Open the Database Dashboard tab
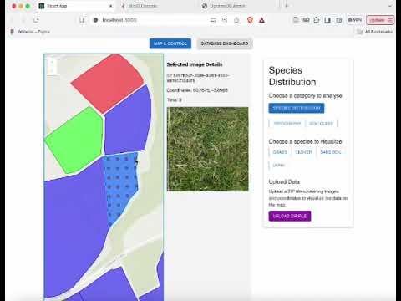401x301 pixels. coord(225,43)
